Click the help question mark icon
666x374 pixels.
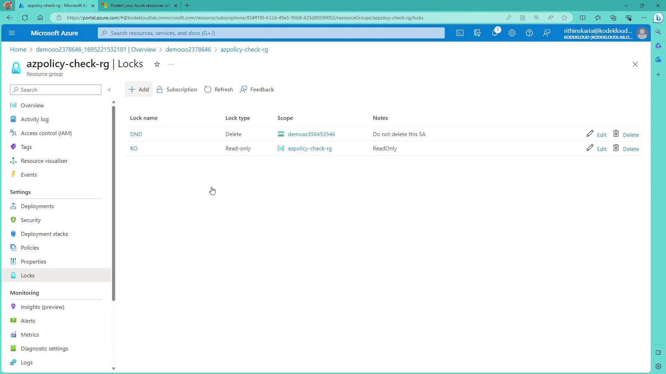coord(529,33)
